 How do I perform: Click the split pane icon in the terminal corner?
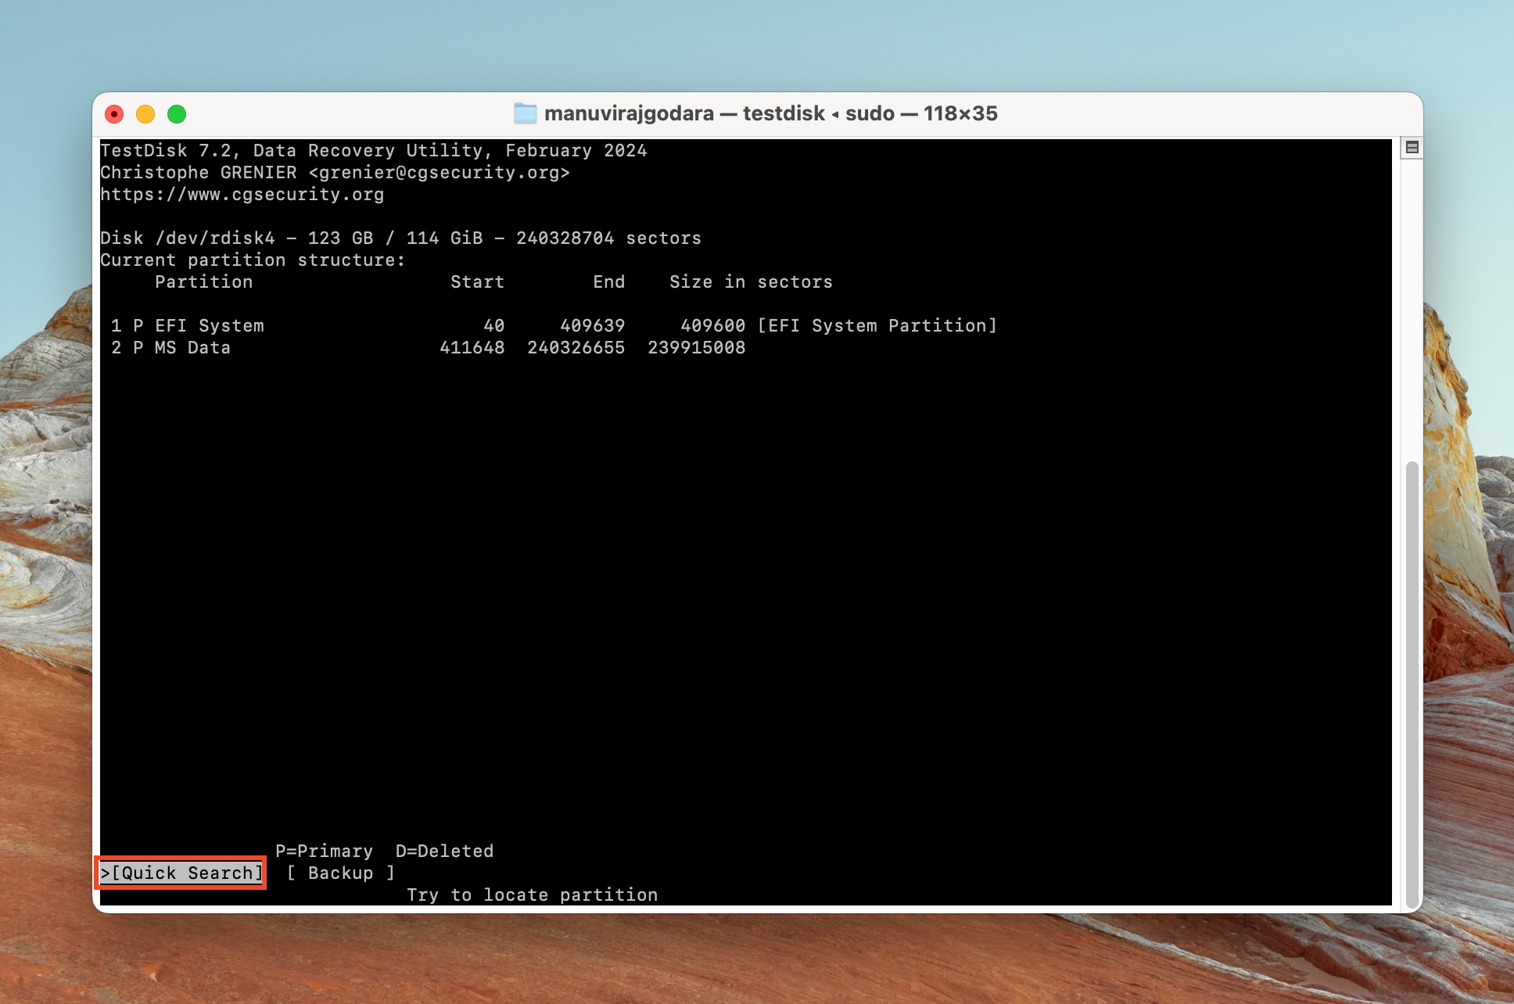tap(1412, 148)
